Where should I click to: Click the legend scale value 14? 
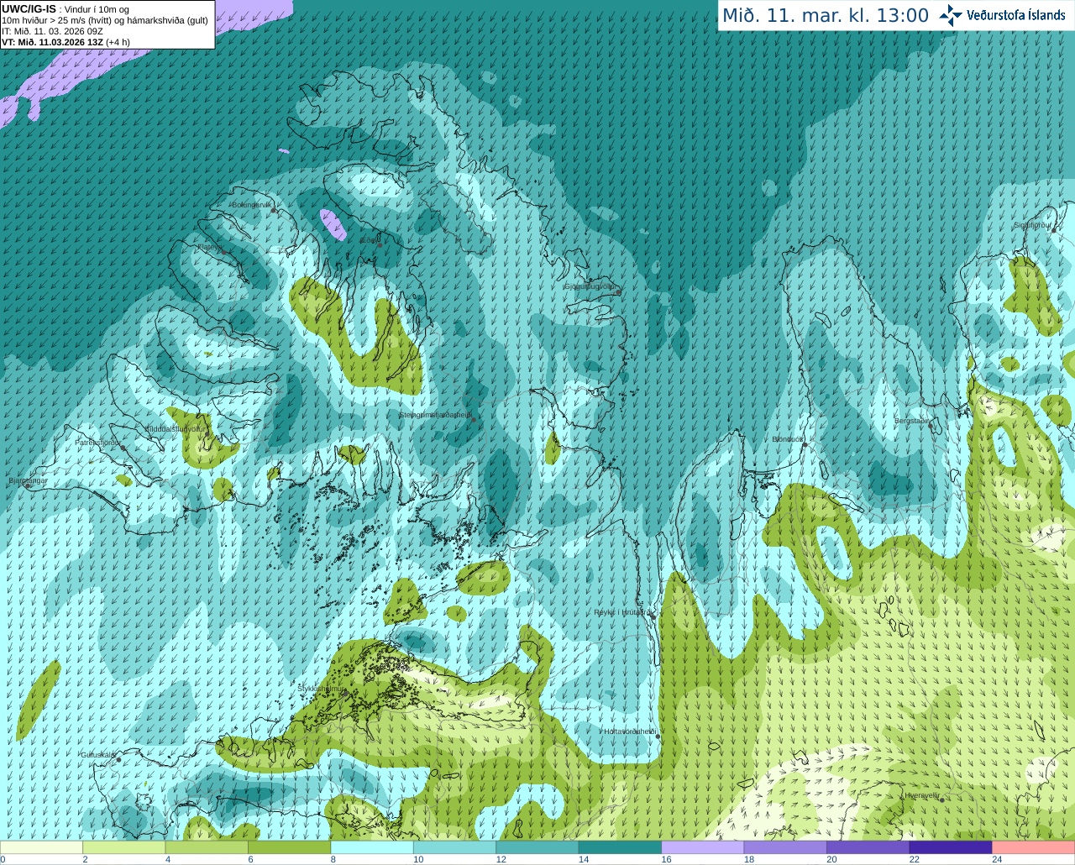coord(584,859)
